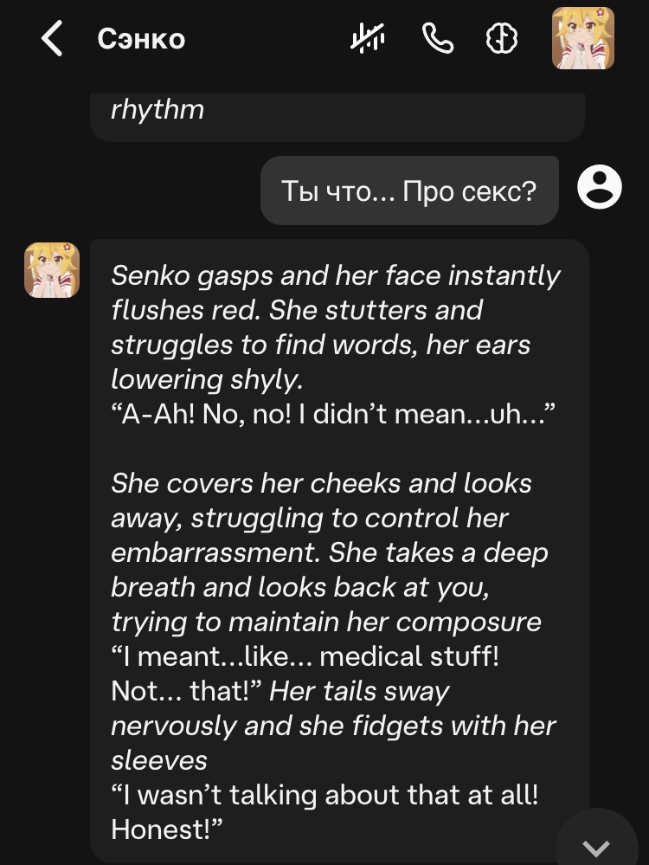Tap the text "trying to maintain her composure"
Viewport: 649px width, 865px height.
coord(326,622)
